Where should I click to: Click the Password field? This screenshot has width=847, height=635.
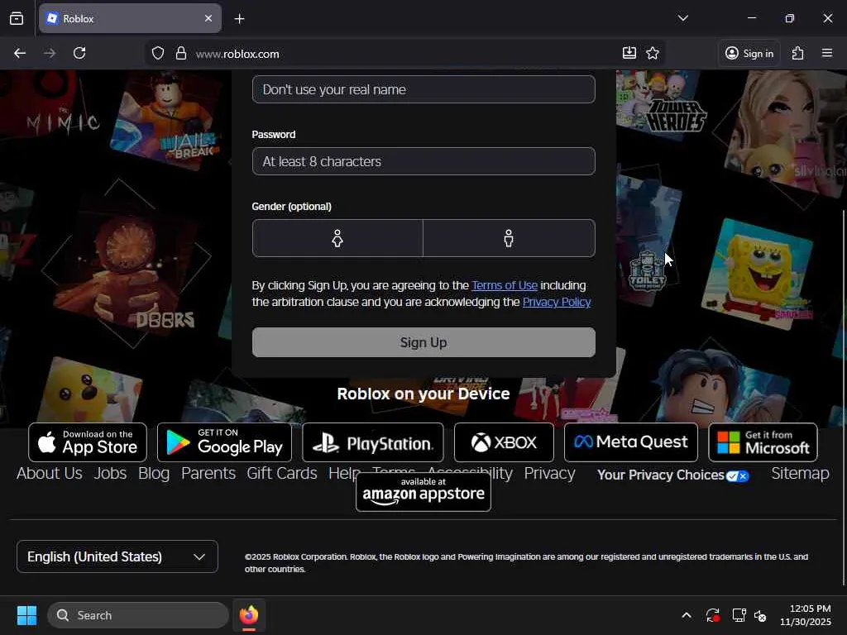[x=423, y=161]
